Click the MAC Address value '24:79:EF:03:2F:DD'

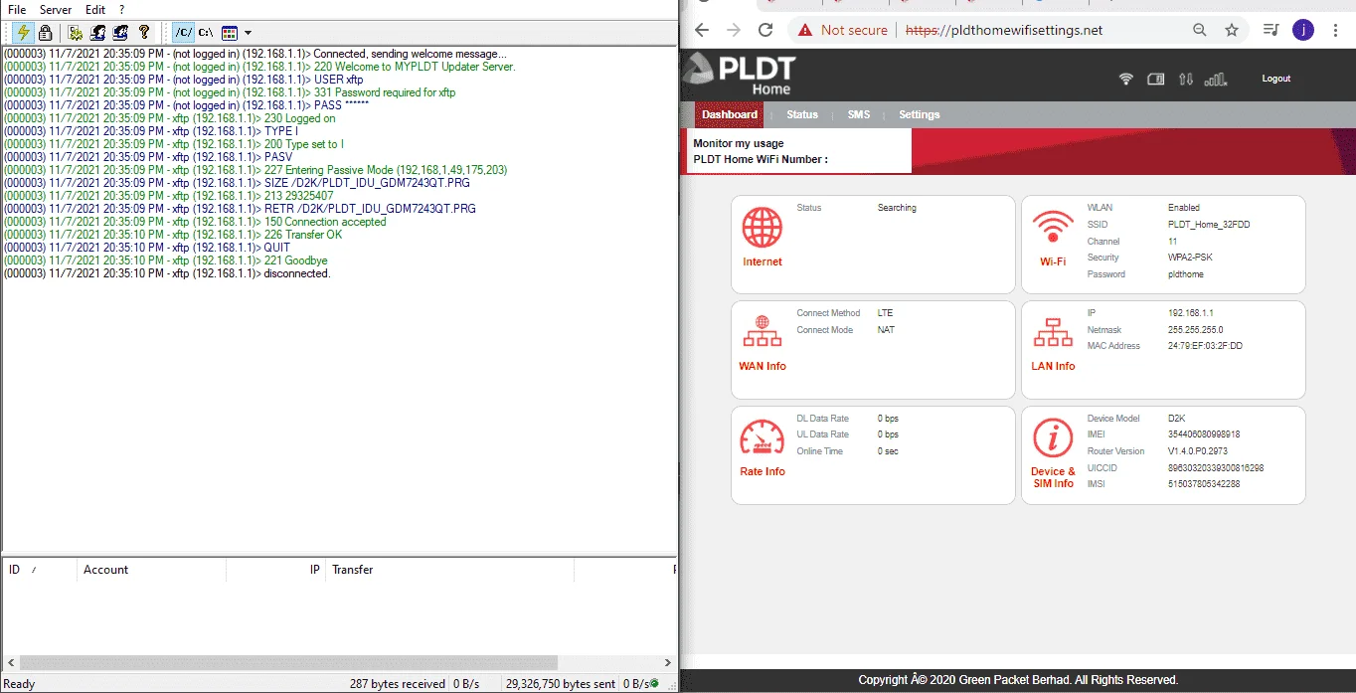(x=1205, y=346)
